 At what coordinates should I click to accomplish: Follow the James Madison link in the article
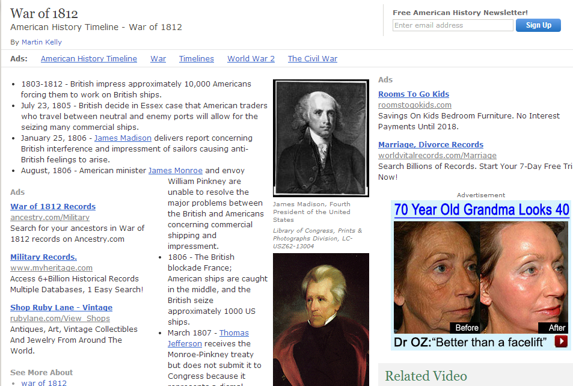click(x=123, y=138)
